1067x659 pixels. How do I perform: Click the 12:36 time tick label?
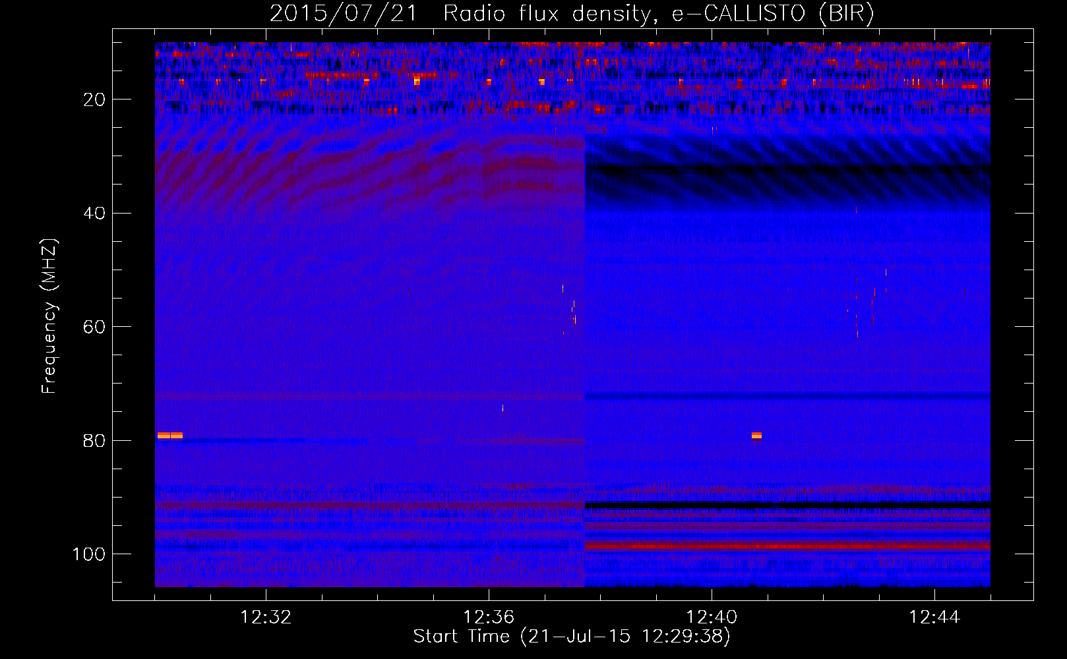coord(489,617)
